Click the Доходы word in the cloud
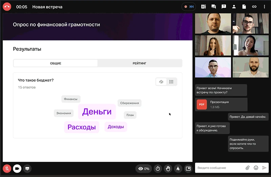 tap(116, 127)
